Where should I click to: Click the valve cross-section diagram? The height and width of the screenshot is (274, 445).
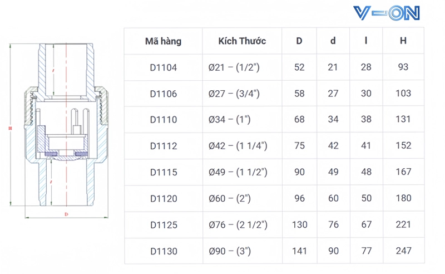59,131
